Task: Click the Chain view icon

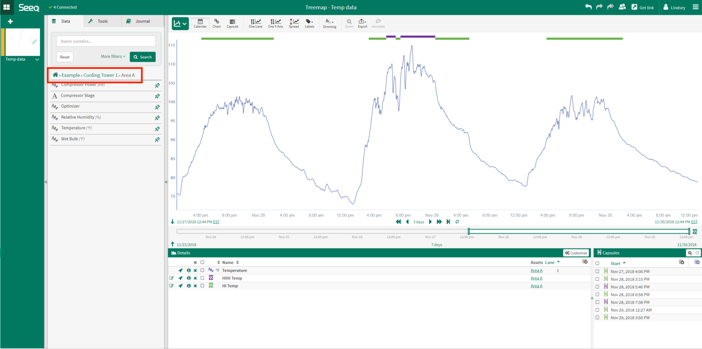Action: click(216, 23)
